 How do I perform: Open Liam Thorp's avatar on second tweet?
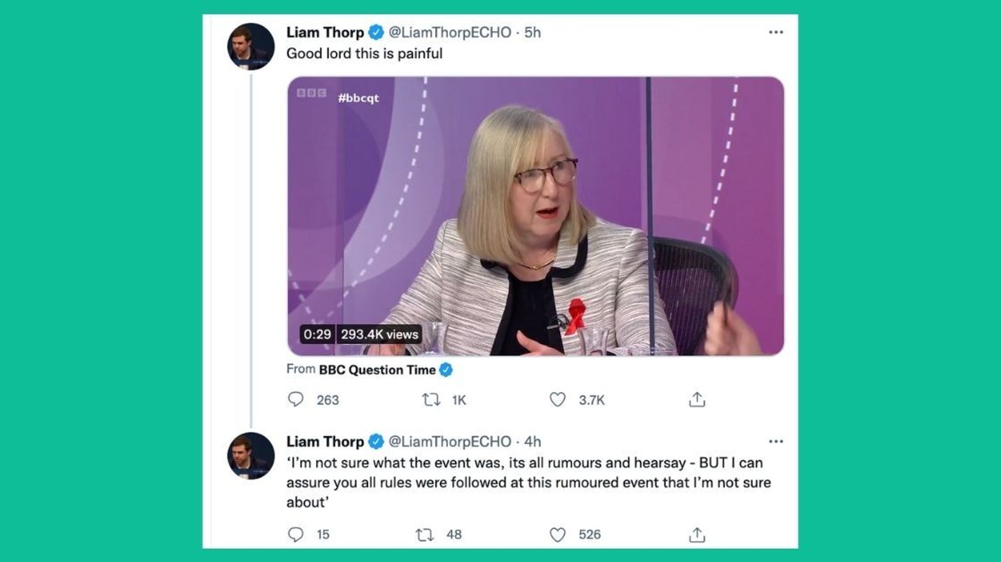[251, 456]
